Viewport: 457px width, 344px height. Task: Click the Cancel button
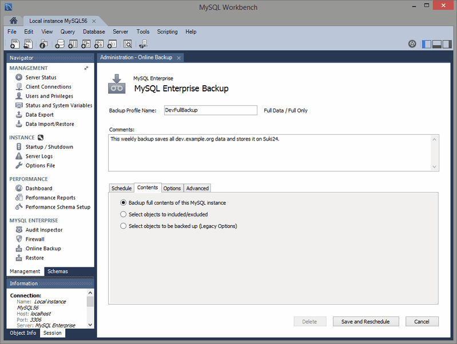coord(422,322)
